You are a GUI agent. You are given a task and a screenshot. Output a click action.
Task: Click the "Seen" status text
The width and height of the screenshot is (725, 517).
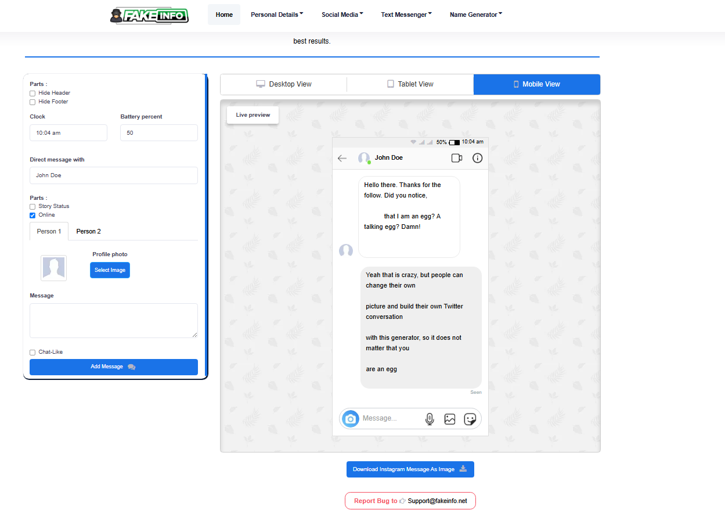pyautogui.click(x=476, y=392)
